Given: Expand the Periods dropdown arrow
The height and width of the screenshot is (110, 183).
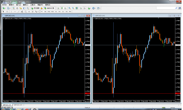Looking at the screenshot, I should (x=95, y=8).
